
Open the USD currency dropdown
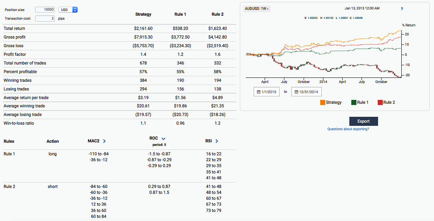(x=68, y=10)
